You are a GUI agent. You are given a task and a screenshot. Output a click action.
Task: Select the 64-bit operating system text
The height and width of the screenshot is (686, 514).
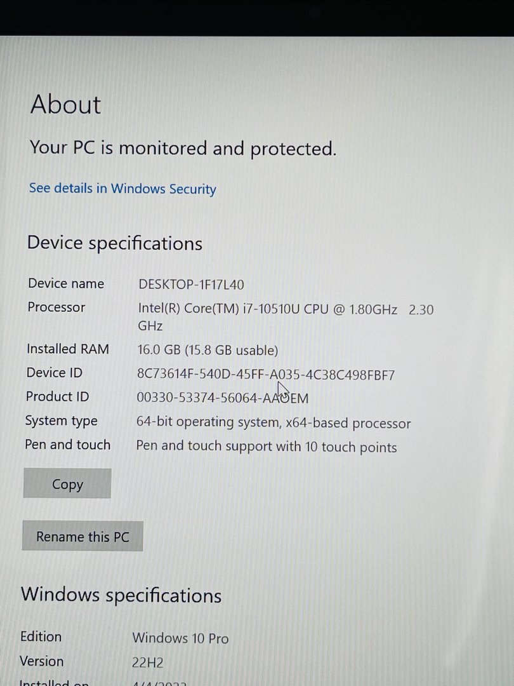(273, 423)
